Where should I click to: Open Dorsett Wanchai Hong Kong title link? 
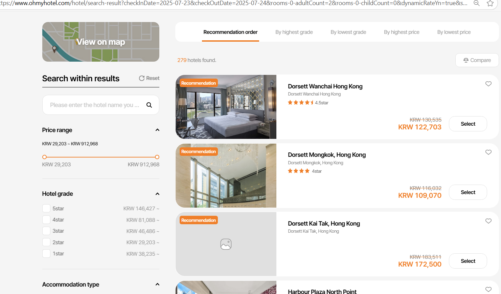point(325,86)
